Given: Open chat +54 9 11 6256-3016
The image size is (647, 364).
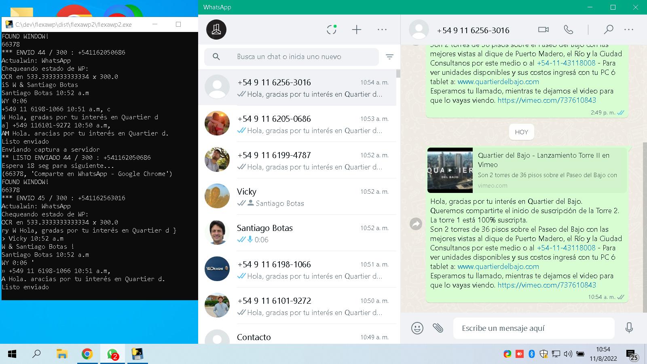Looking at the screenshot, I should pyautogui.click(x=297, y=87).
